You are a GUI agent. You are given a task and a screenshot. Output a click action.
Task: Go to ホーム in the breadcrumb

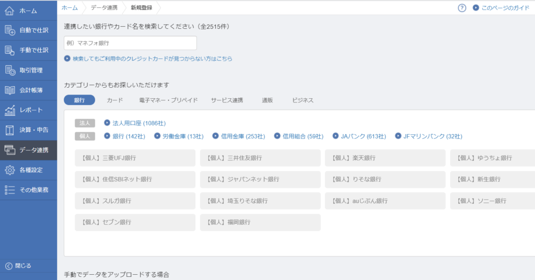pos(69,8)
